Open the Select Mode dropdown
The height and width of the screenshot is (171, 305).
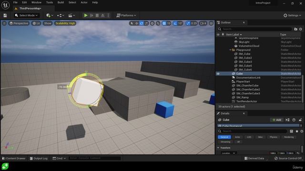coord(26,15)
